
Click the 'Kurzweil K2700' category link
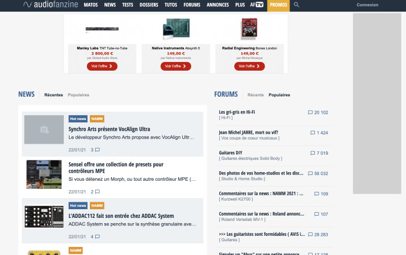236,199
